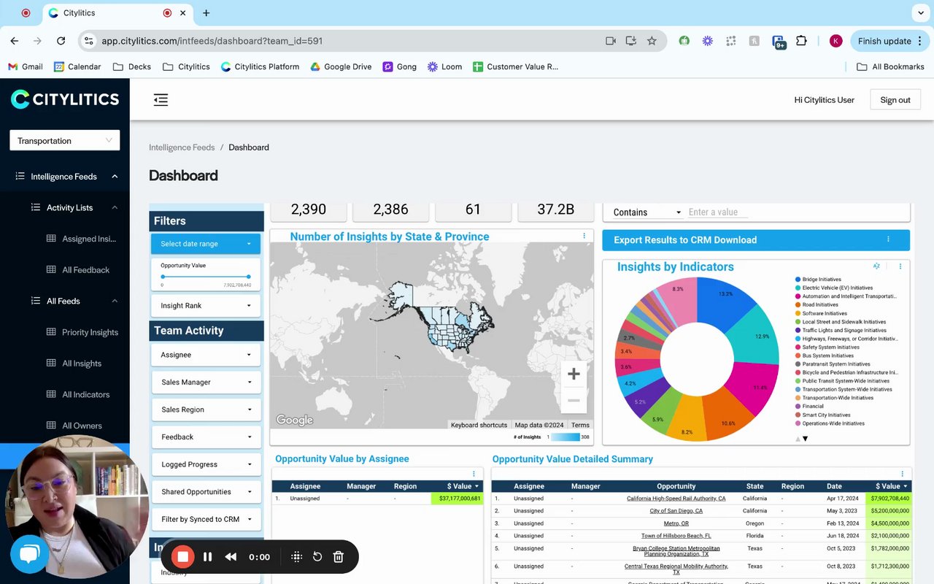Open the Feedback filter dropdown
This screenshot has width=934, height=584.
206,437
